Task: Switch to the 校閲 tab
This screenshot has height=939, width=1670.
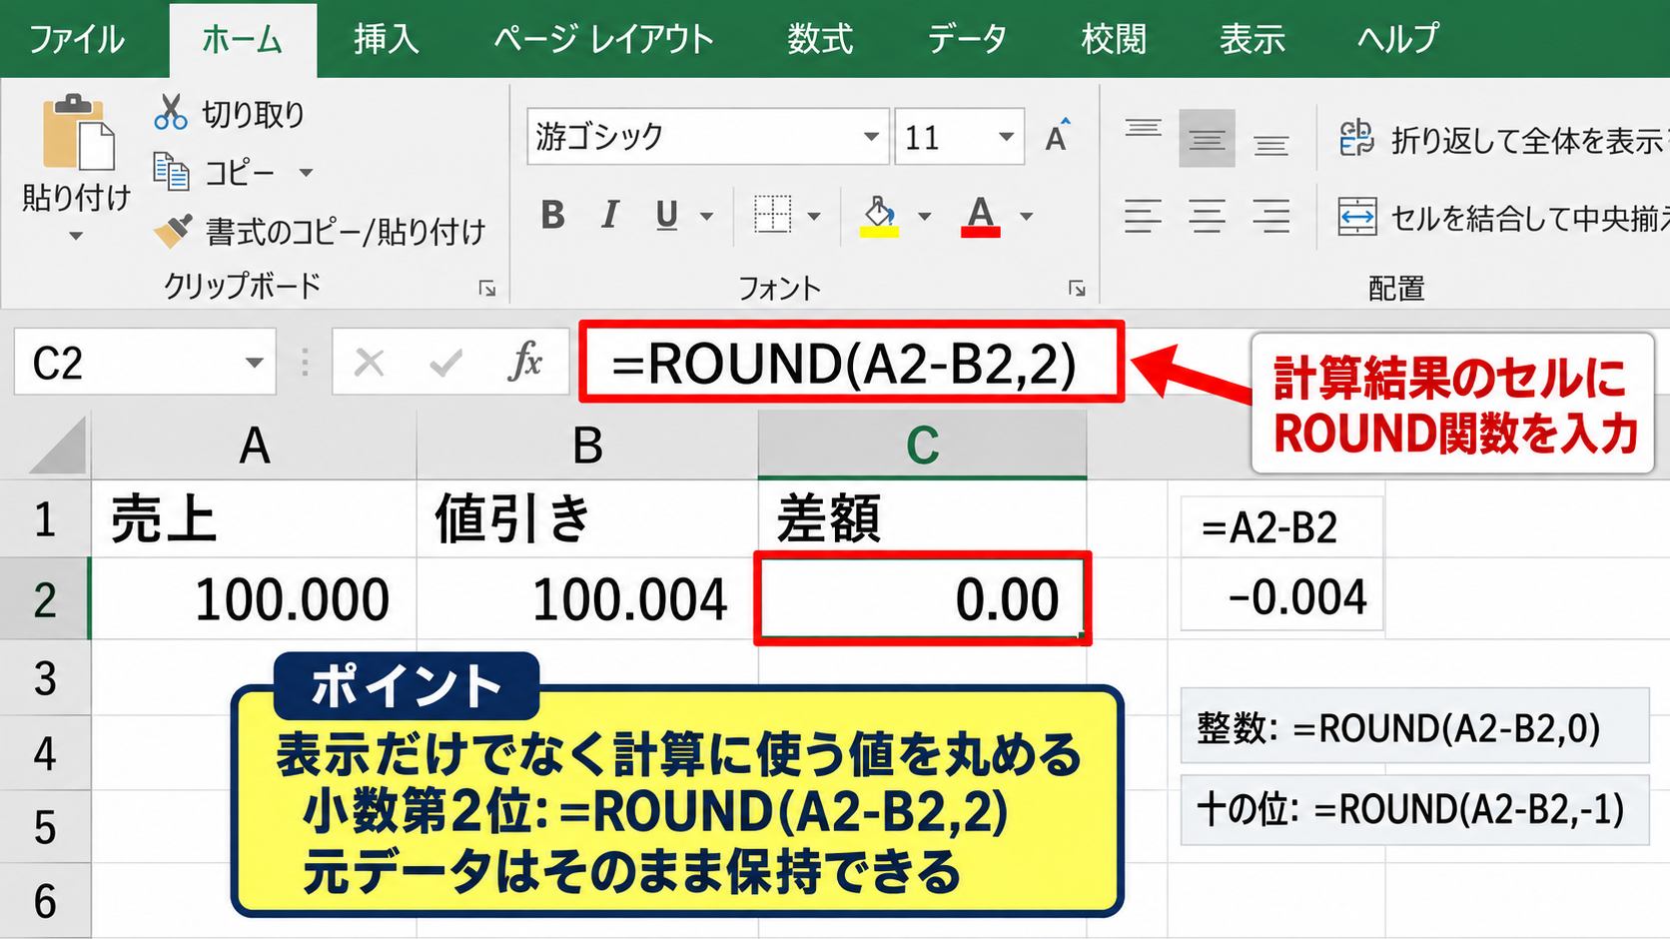Action: click(x=1114, y=39)
